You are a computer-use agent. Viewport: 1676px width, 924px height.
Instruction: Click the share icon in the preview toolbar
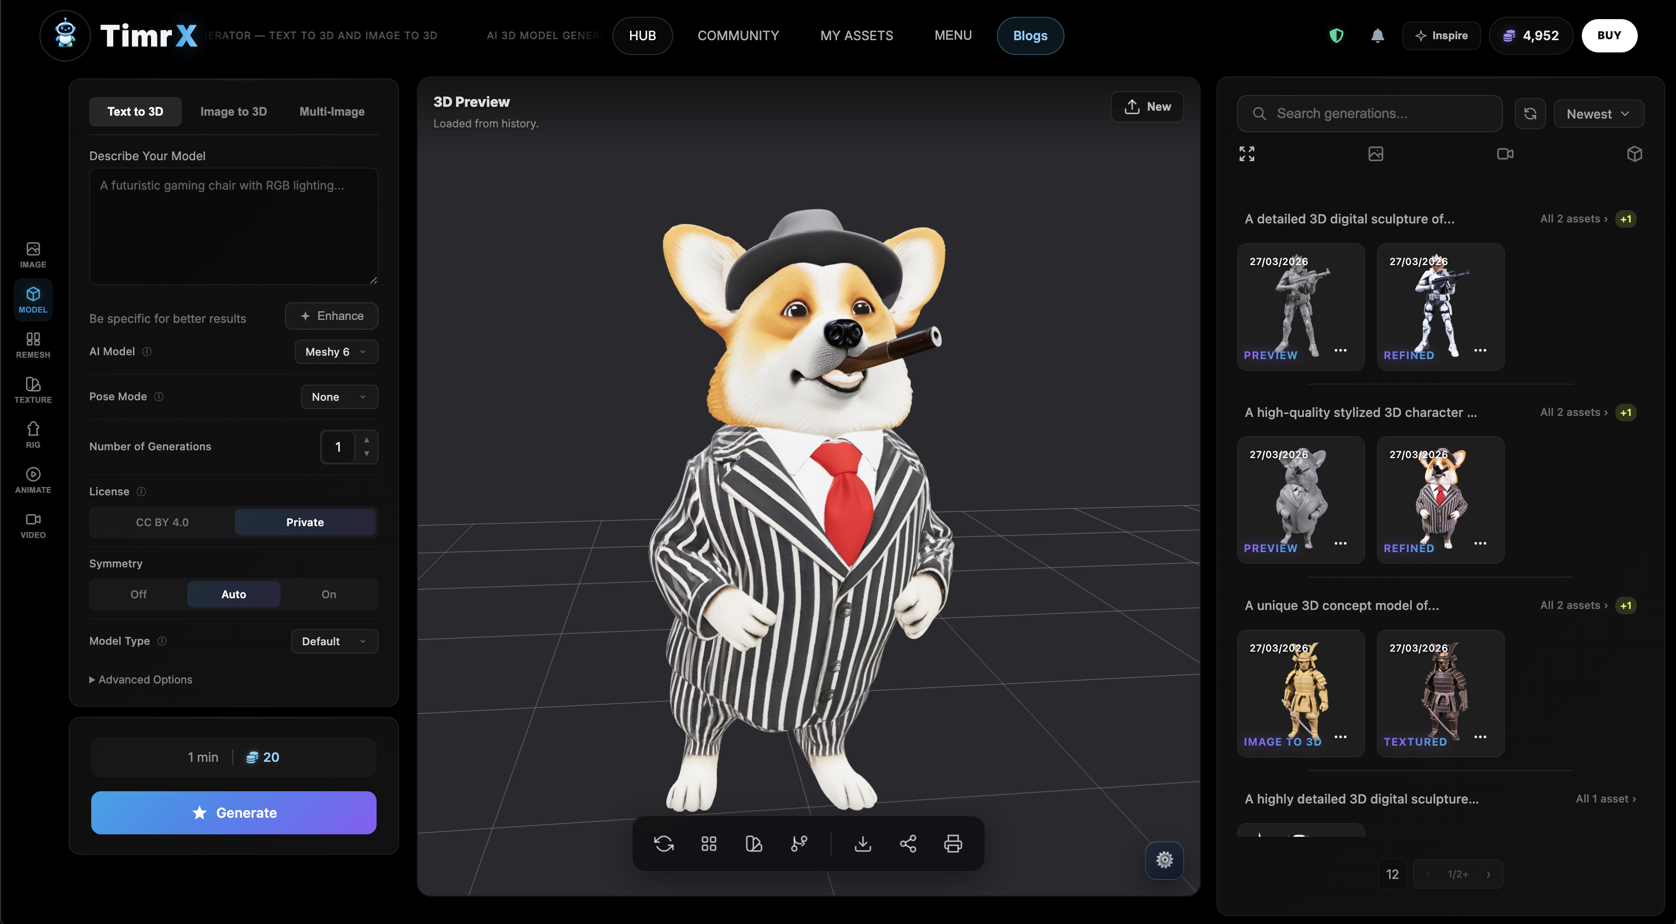click(x=908, y=843)
